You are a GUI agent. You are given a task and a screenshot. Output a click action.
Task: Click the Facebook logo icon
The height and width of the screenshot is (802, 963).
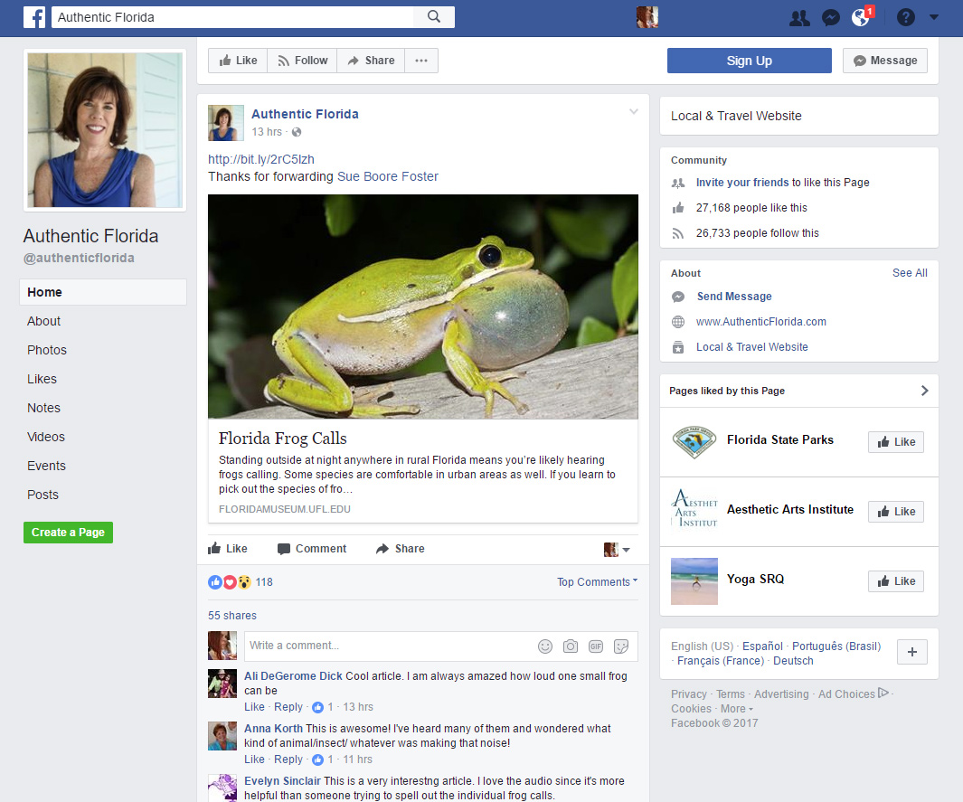[34, 17]
